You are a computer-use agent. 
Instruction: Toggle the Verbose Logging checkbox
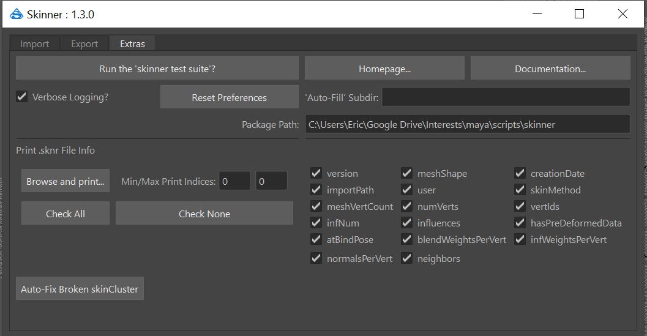[x=22, y=97]
